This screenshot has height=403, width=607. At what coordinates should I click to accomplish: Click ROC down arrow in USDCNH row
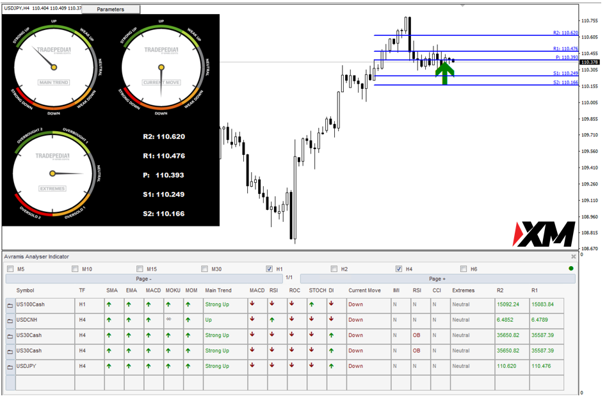(x=292, y=319)
